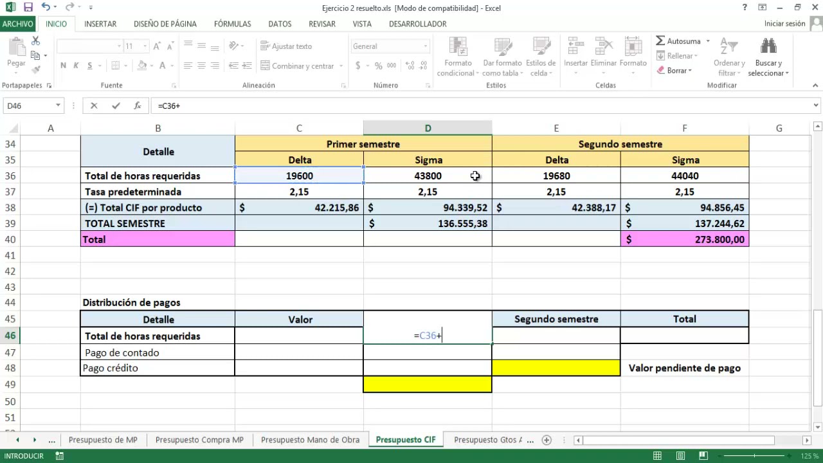The height and width of the screenshot is (463, 823).
Task: Open Buscar y seleccionar menu
Action: [x=768, y=57]
